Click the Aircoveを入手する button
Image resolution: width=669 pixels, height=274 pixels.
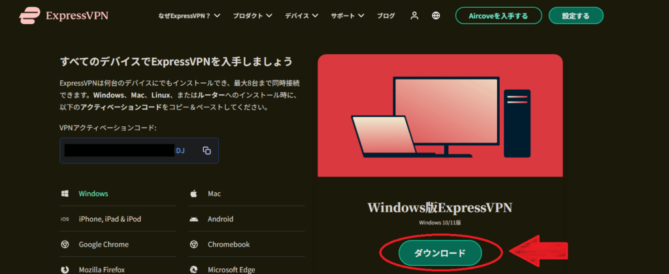tap(498, 16)
